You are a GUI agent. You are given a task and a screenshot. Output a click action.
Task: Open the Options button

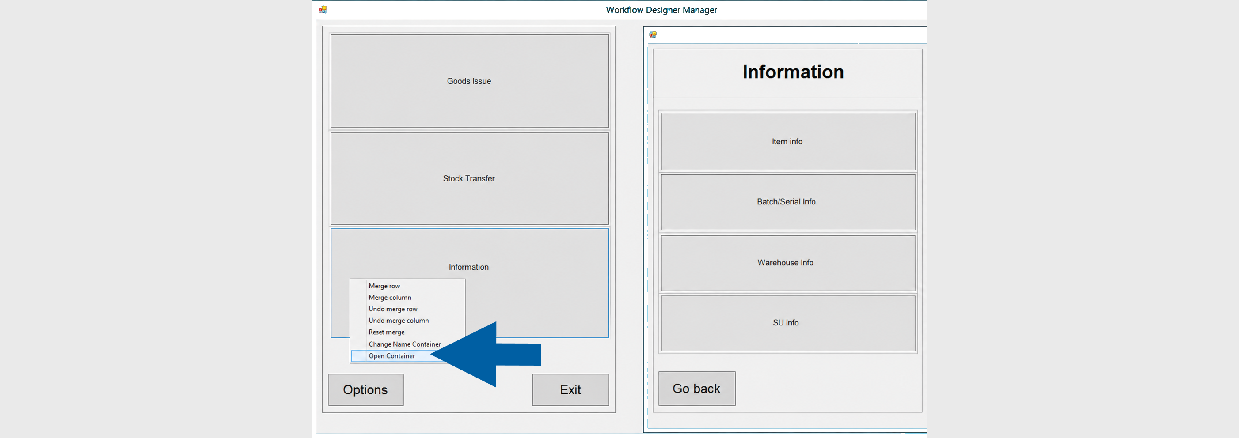[365, 390]
